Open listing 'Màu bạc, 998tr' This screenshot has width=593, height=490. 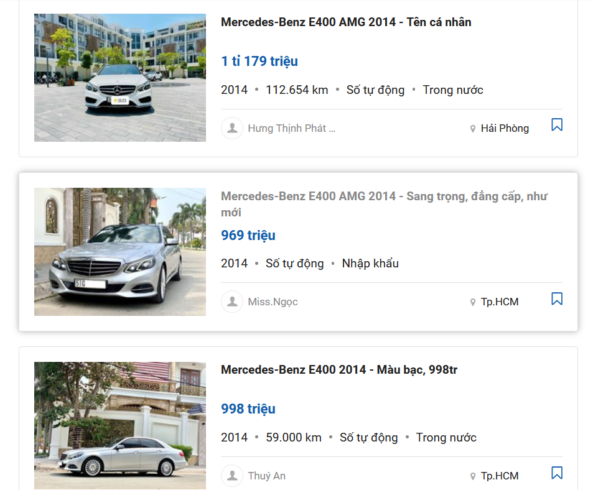(x=339, y=370)
